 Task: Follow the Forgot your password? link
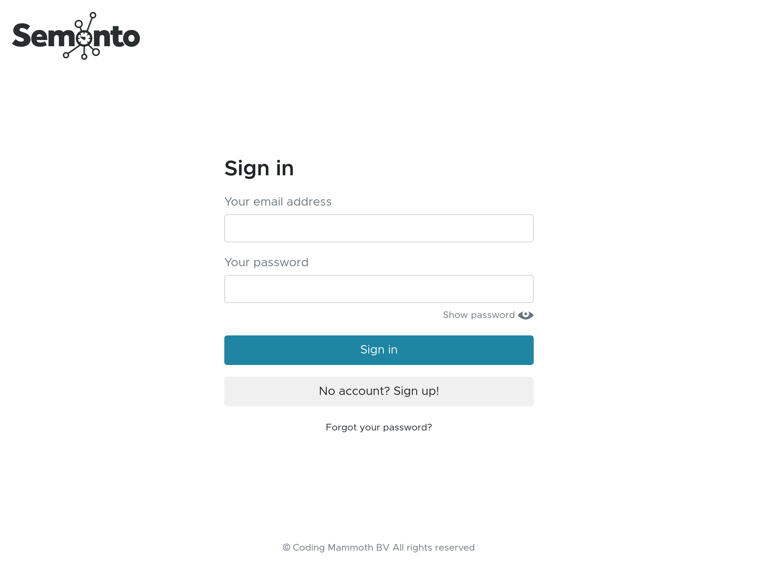coord(379,427)
